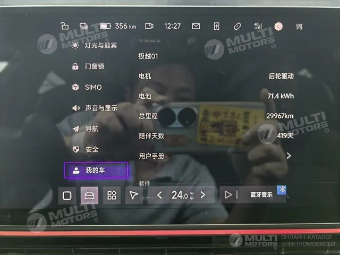The width and height of the screenshot is (340, 255).
Task: Open the mail message icon
Action: [196, 26]
